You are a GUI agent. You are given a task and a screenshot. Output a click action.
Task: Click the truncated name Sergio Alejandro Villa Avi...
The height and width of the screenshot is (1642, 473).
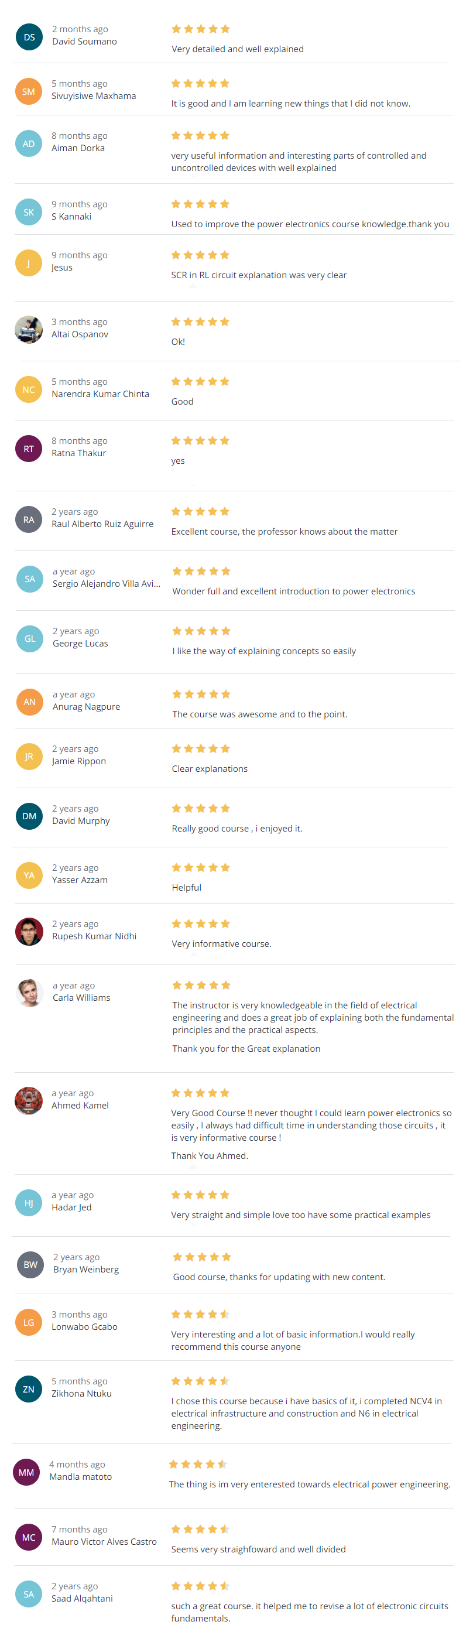[107, 583]
